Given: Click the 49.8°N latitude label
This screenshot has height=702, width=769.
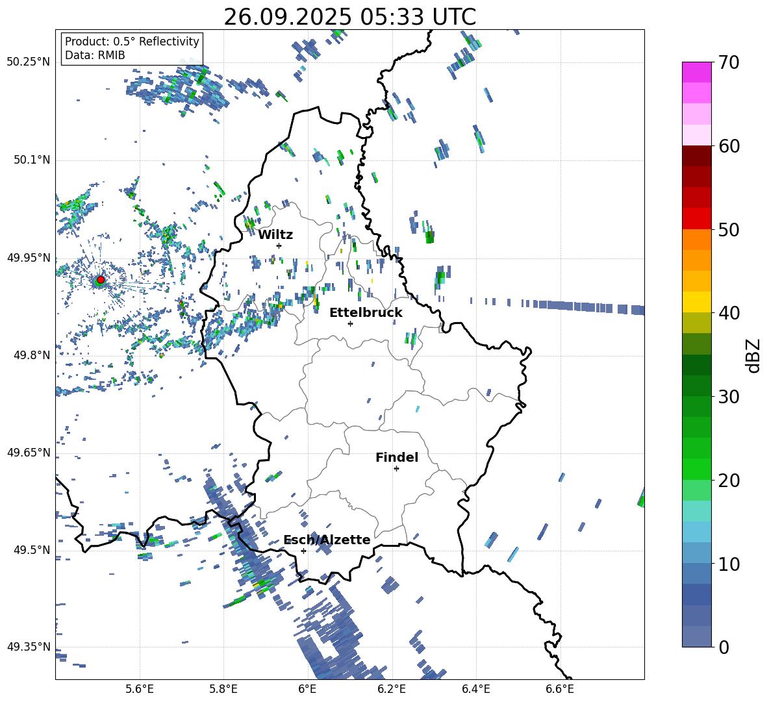Looking at the screenshot, I should coord(31,355).
